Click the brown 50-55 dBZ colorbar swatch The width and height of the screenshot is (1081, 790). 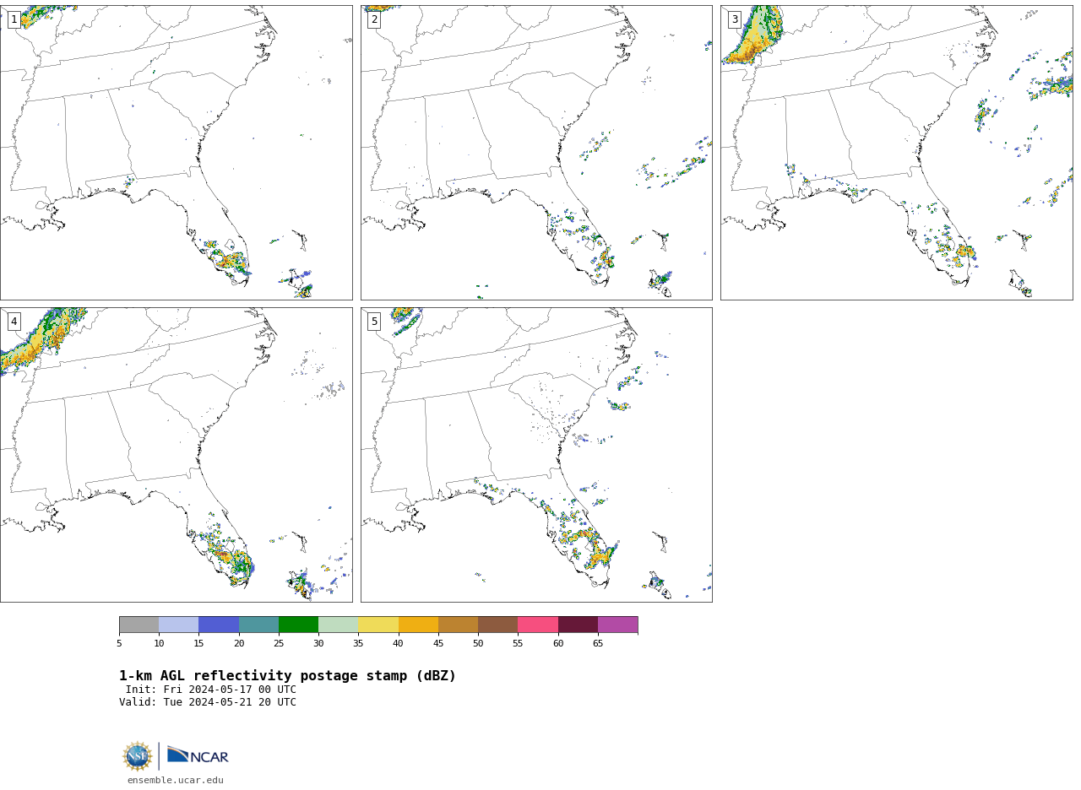click(497, 625)
